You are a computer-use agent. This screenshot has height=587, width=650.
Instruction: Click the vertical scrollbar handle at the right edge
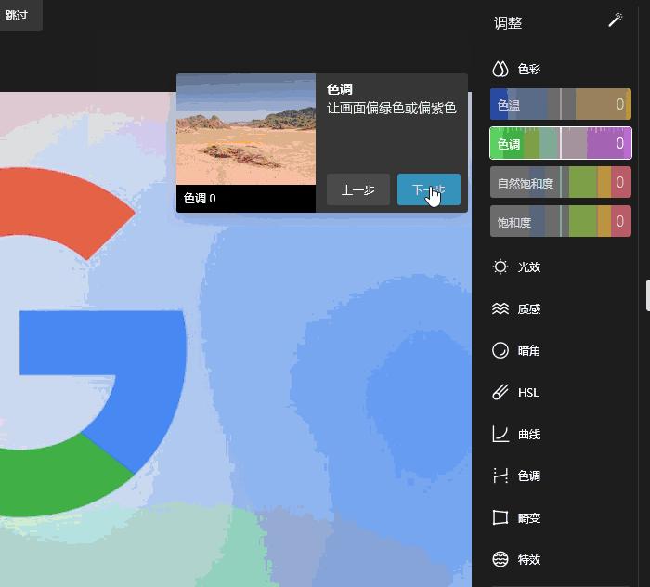point(648,295)
